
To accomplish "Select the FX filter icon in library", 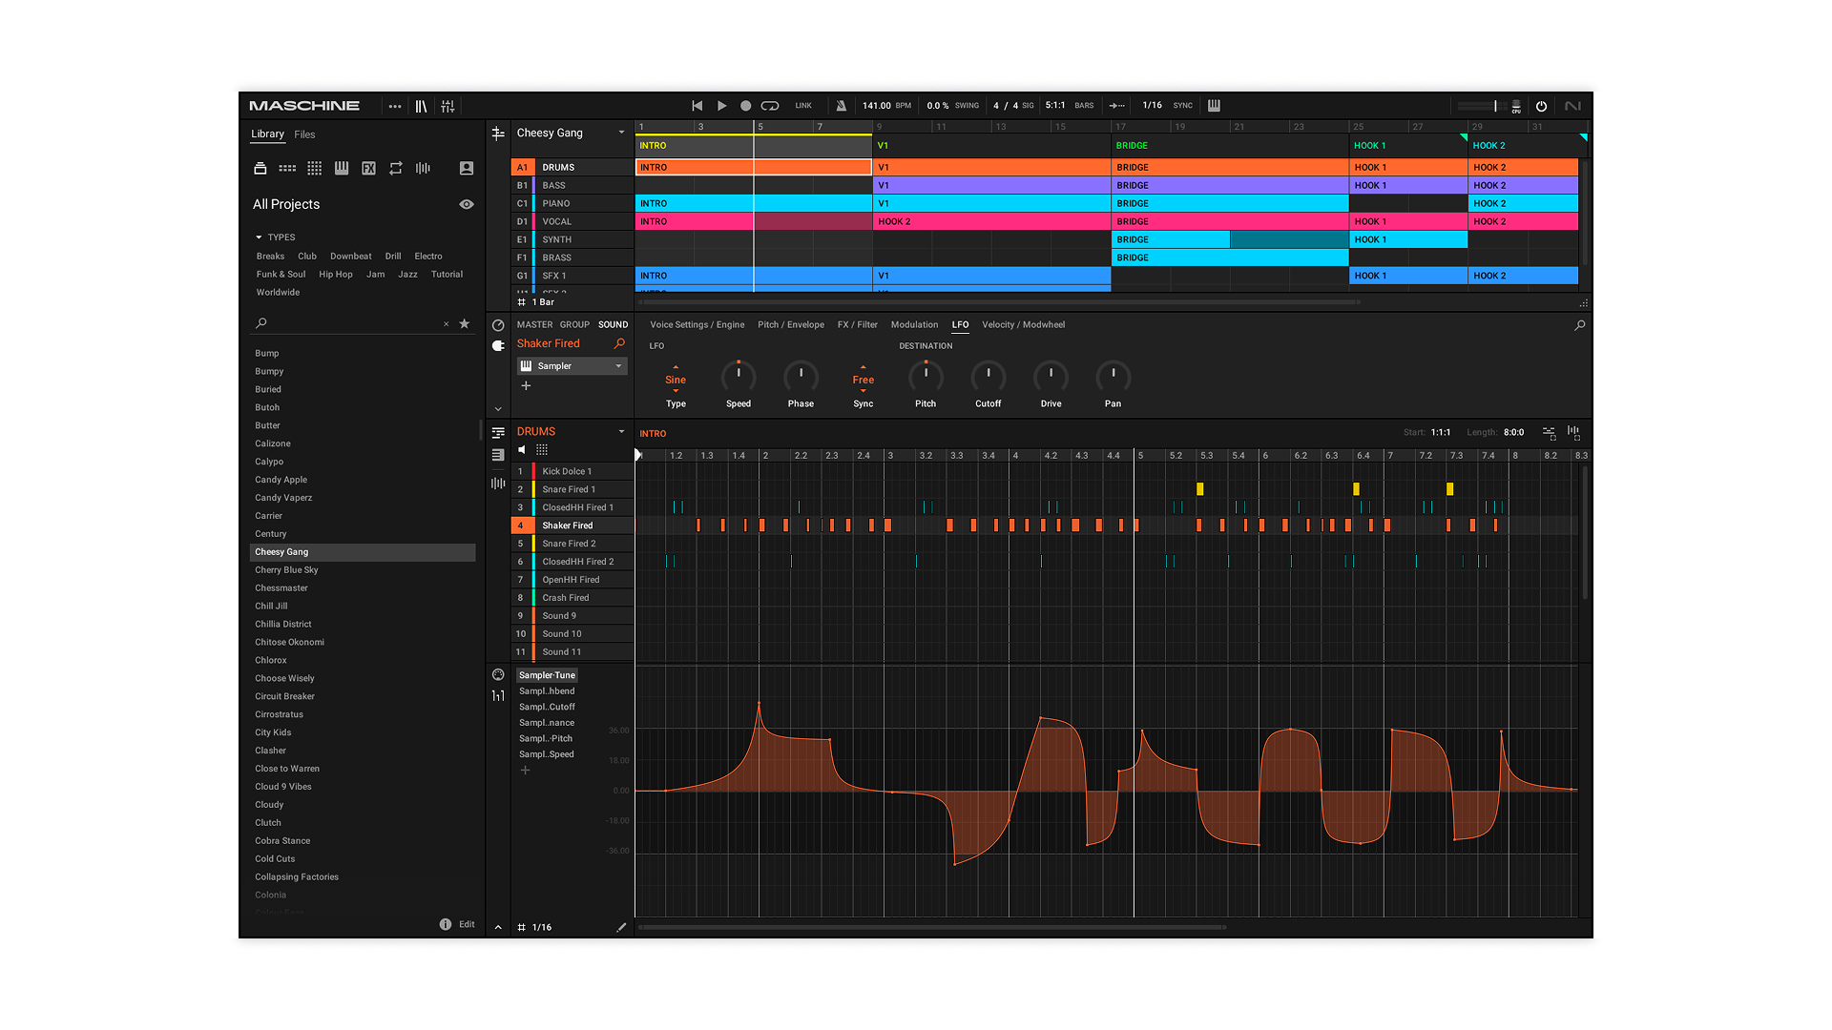I will [368, 168].
